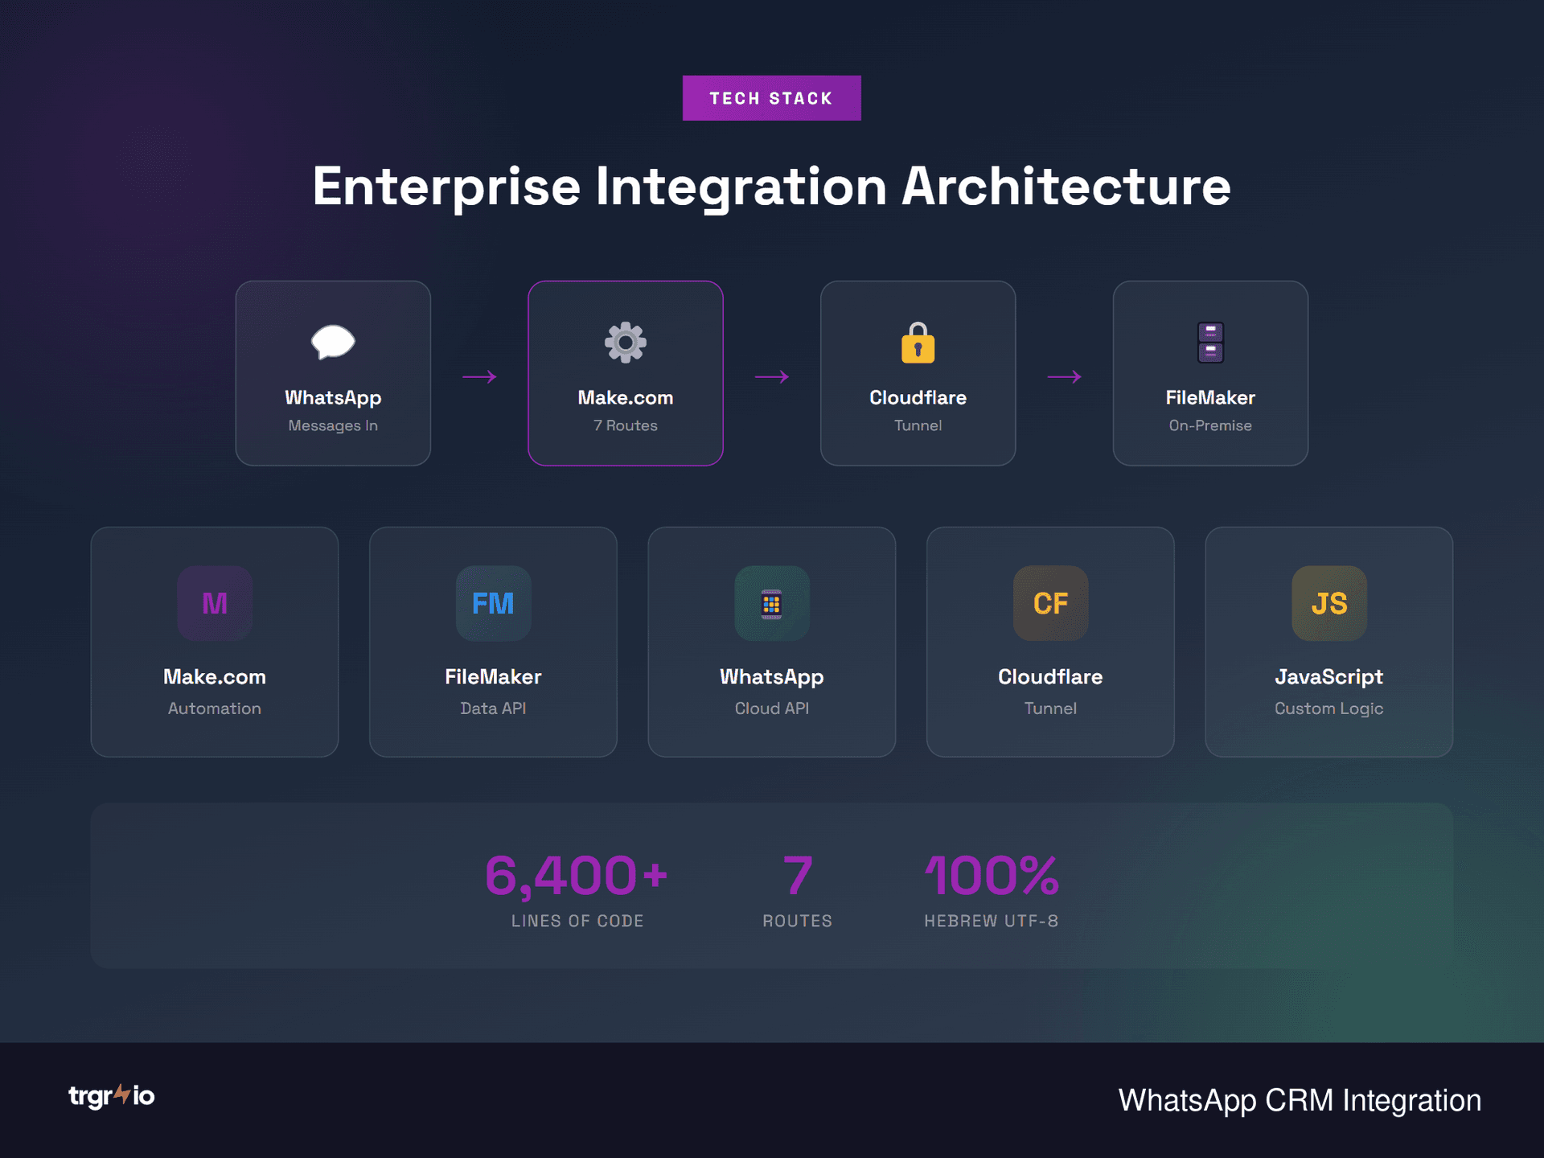
Task: Select the Make.com Automation M icon
Action: 214,603
